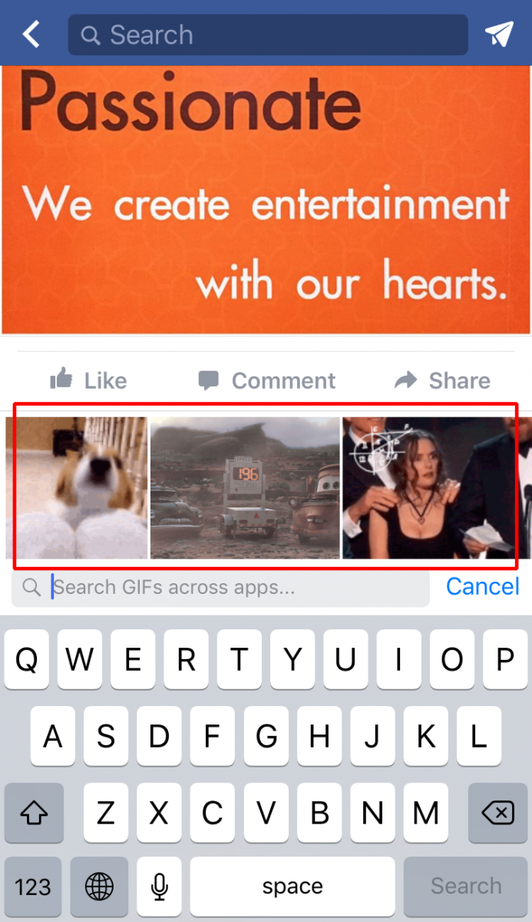Tap the Share arrow button
Image resolution: width=532 pixels, height=922 pixels.
pos(442,380)
